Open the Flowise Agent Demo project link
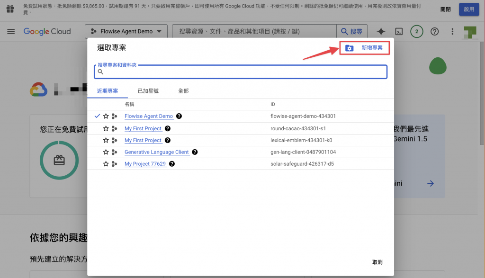 (149, 116)
